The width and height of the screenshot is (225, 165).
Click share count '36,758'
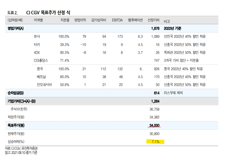[154, 109]
